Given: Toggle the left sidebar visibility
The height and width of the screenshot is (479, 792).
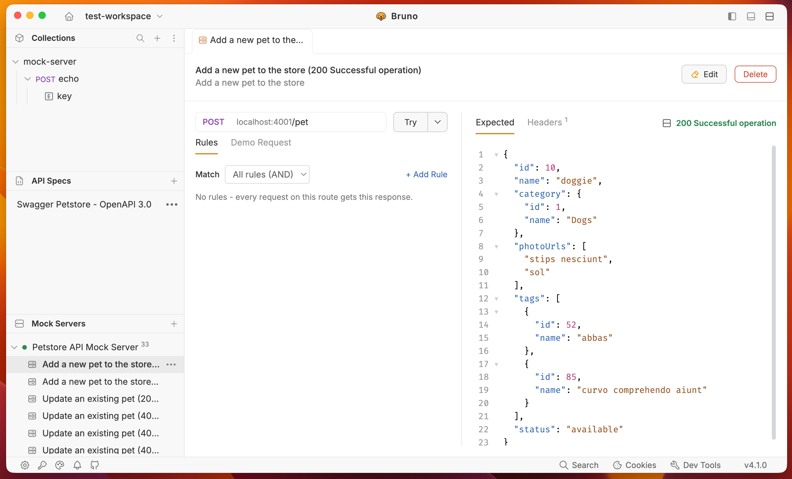Looking at the screenshot, I should [x=732, y=16].
